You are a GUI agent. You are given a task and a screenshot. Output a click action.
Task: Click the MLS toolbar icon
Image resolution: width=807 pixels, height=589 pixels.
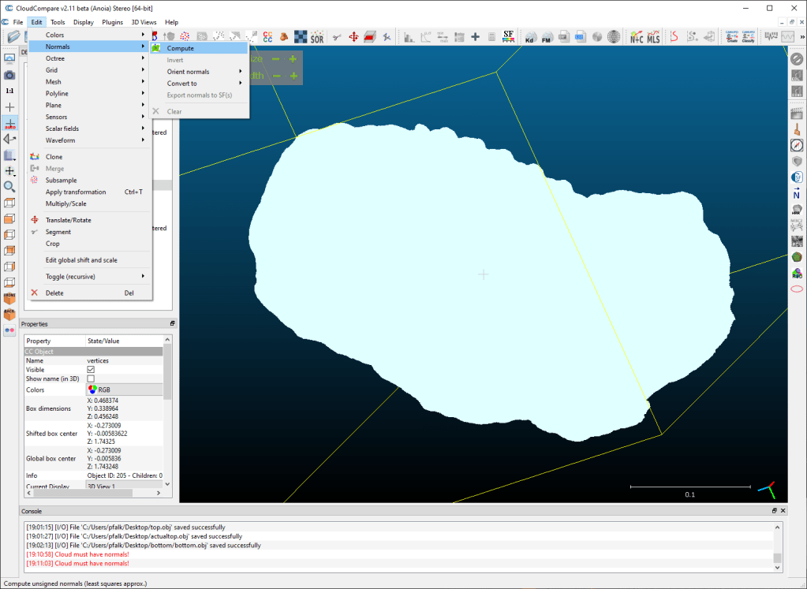point(653,37)
